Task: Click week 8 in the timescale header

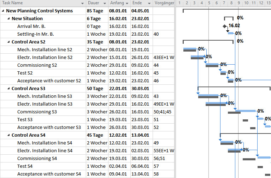Action: coord(231,3)
